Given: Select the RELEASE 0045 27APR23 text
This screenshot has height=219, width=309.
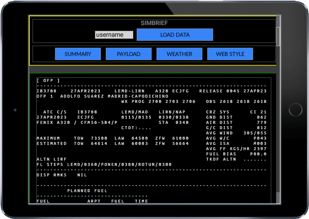Looking at the screenshot, I should 233,91.
